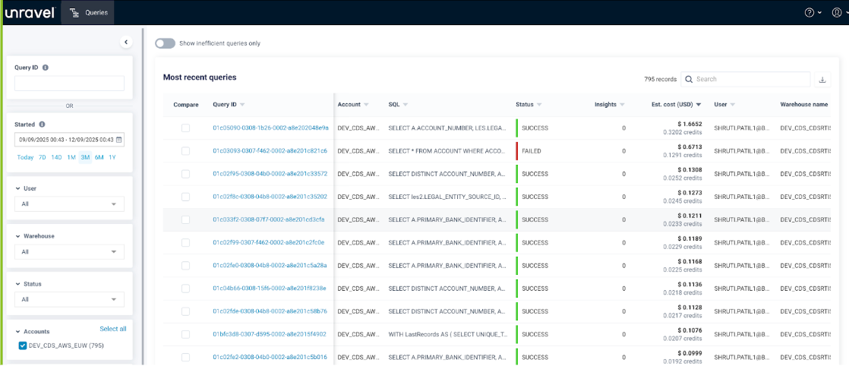
Task: Expand the Status filter dropdown
Action: [69, 299]
